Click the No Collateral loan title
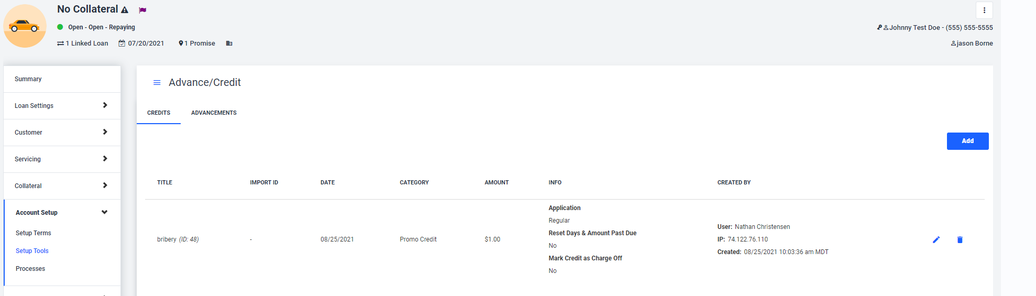1036x296 pixels. 87,9
